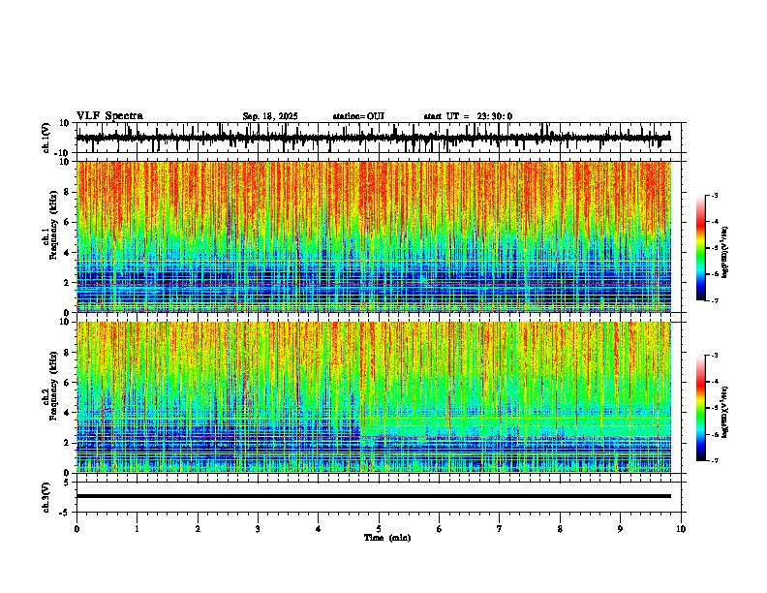Image resolution: width=767 pixels, height=593 pixels.
Task: Click the ch.3 flat voltage trace
Action: 374,496
